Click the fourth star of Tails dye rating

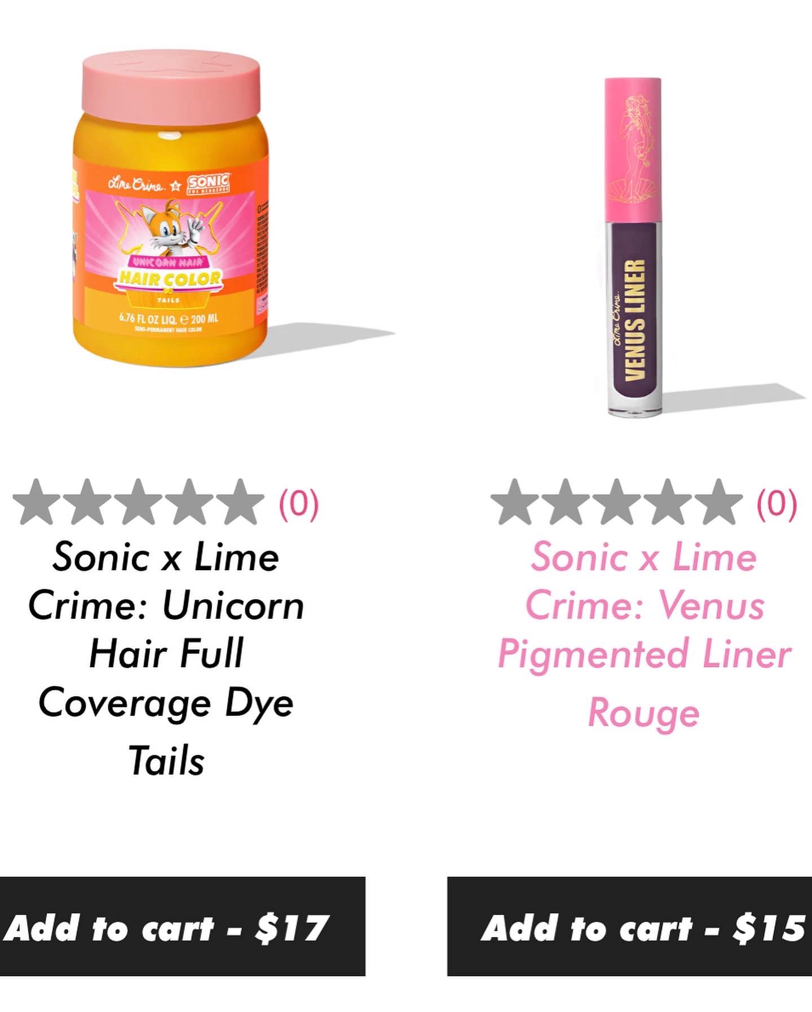(x=189, y=502)
